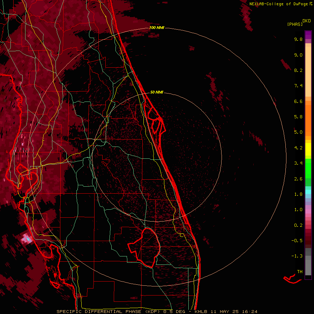Click the SPECIFIC DIFFERENTIAL PHASE (KDP) caption

pos(109,312)
